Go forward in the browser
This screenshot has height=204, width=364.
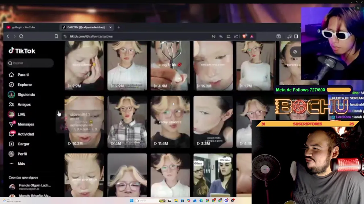pyautogui.click(x=15, y=36)
